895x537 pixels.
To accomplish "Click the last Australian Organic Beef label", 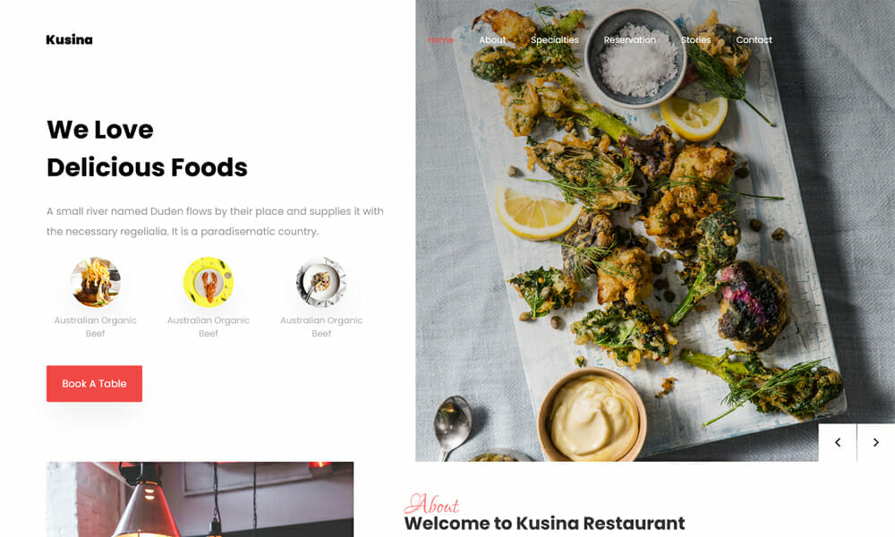I will [x=320, y=327].
